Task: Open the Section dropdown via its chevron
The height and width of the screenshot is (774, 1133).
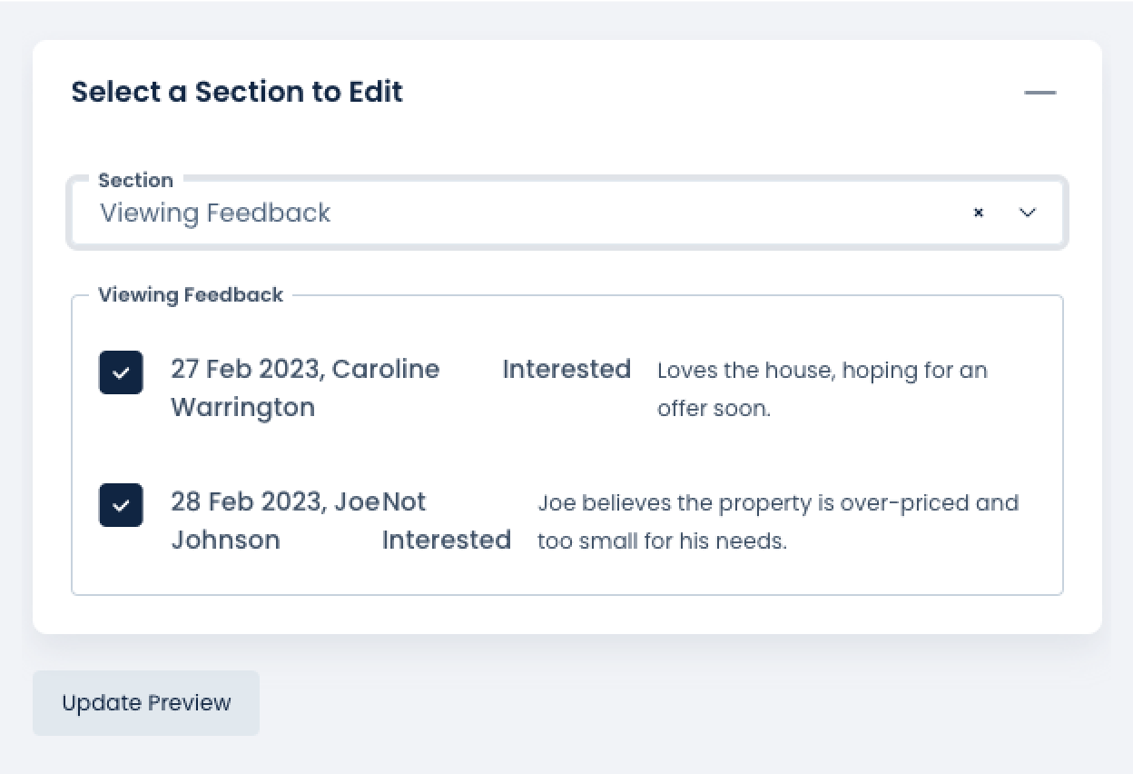Action: point(1027,213)
